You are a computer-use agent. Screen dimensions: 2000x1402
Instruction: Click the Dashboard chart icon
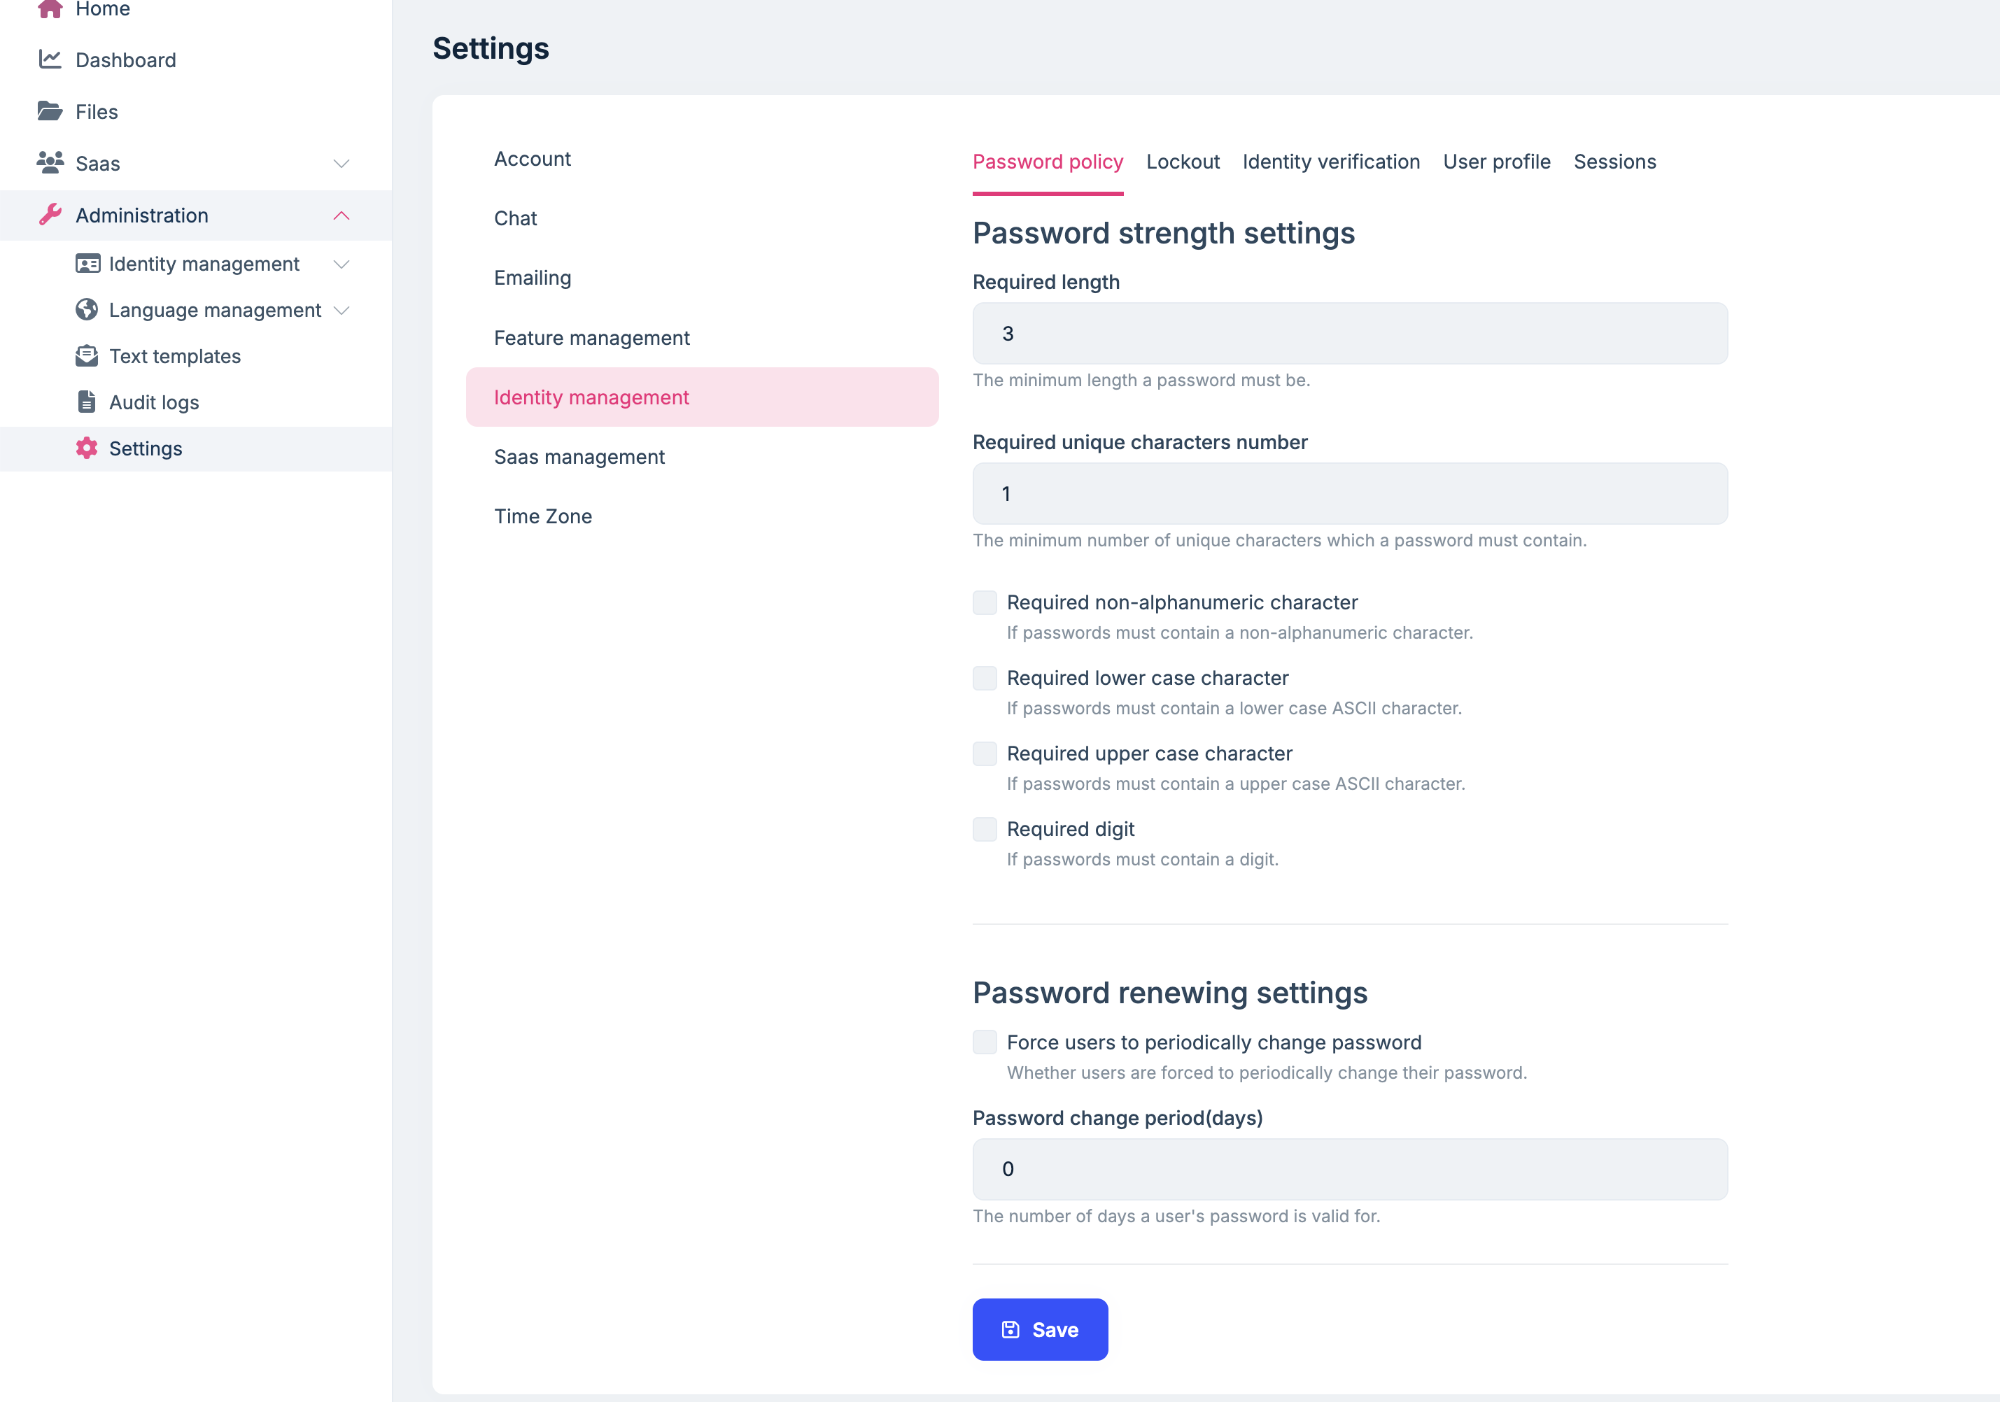coord(50,59)
